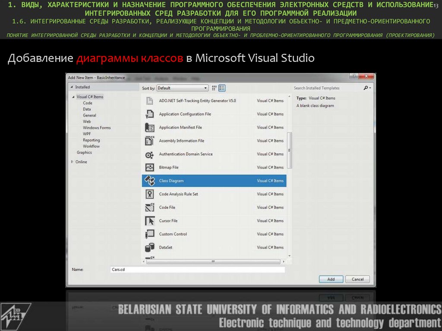Screen dimensions: 442x331
Task: Select the 'Cursor File' template name
Action: click(168, 221)
